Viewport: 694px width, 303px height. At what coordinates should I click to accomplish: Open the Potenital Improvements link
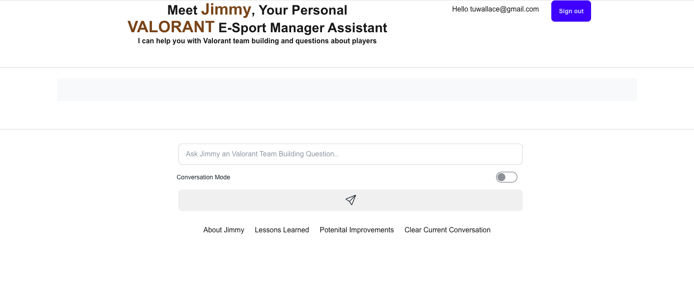pyautogui.click(x=356, y=230)
